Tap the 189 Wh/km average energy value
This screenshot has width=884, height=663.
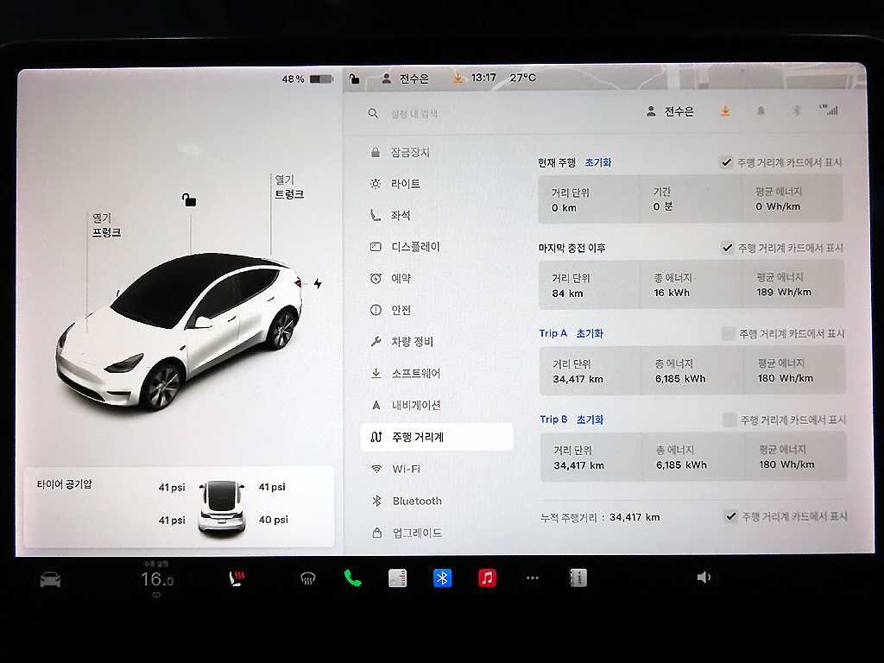point(784,292)
